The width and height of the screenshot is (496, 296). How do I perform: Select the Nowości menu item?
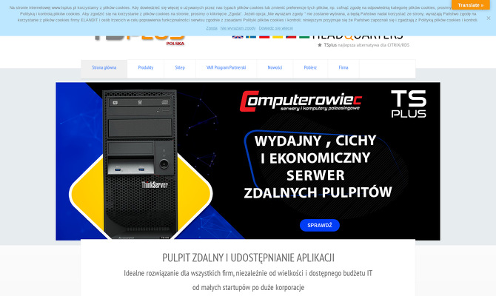[x=275, y=67]
